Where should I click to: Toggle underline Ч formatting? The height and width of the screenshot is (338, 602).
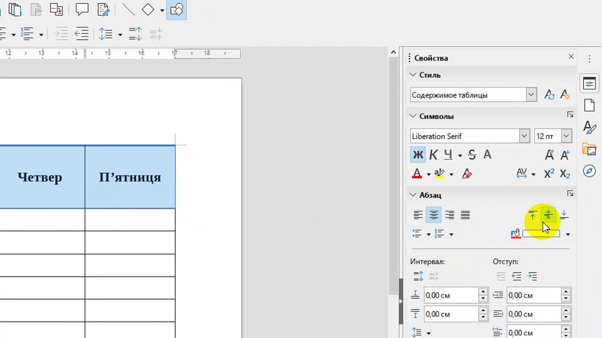(448, 154)
